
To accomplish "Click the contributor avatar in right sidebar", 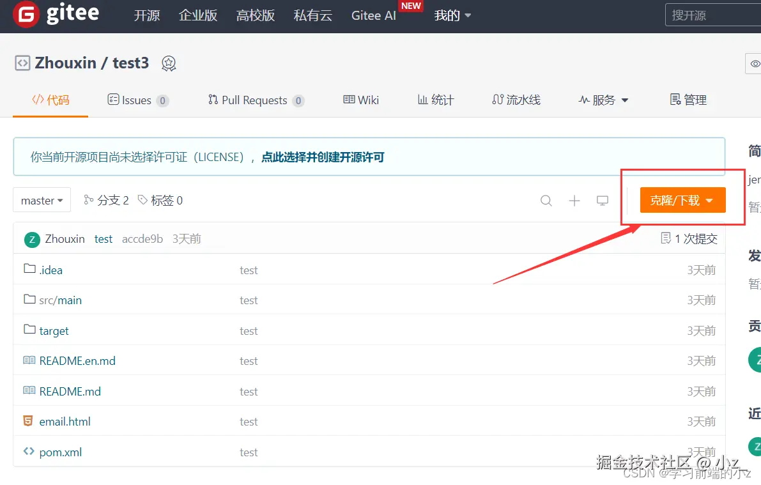I will pyautogui.click(x=755, y=360).
